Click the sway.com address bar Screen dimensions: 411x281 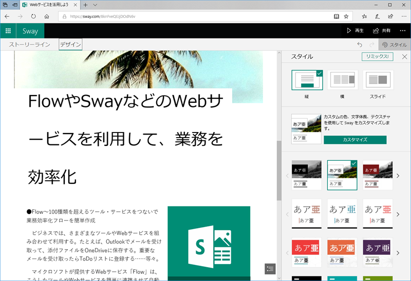(197, 16)
